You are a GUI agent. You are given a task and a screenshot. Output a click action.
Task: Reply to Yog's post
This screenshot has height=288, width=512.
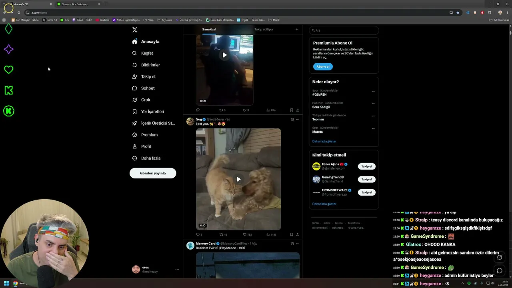(x=199, y=234)
